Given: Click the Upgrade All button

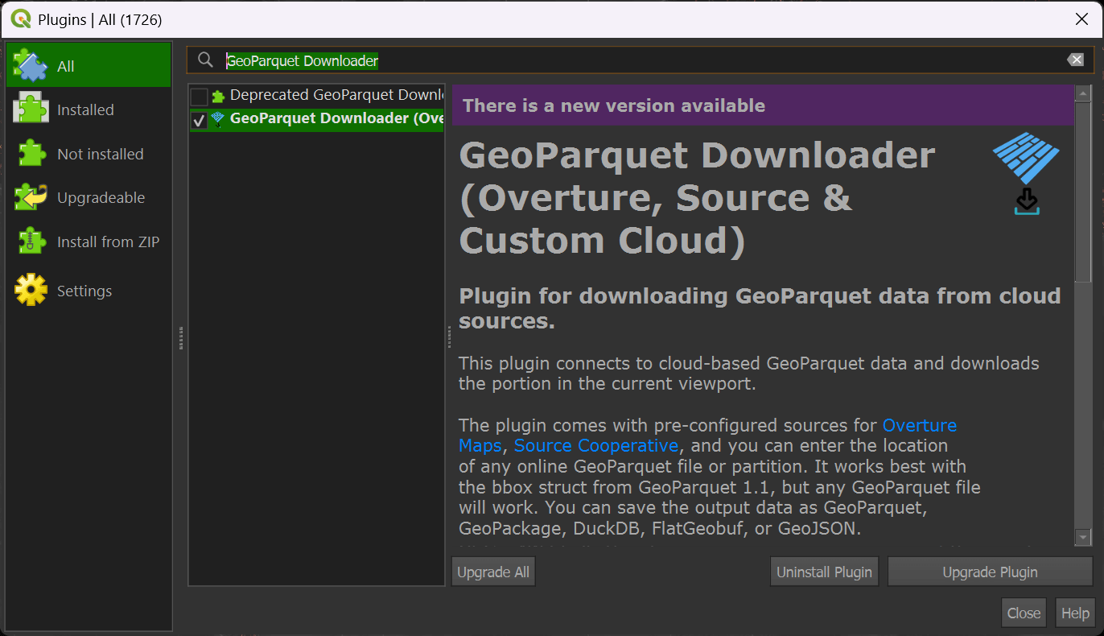Looking at the screenshot, I should [493, 572].
